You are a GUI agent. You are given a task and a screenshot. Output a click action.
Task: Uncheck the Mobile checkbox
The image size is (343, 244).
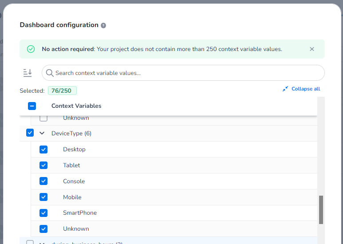coord(43,197)
